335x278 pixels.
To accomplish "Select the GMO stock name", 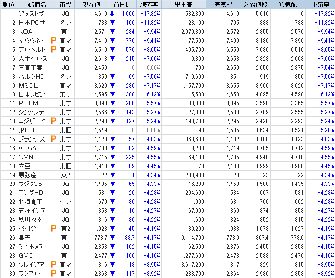I will pyautogui.click(x=26, y=255).
